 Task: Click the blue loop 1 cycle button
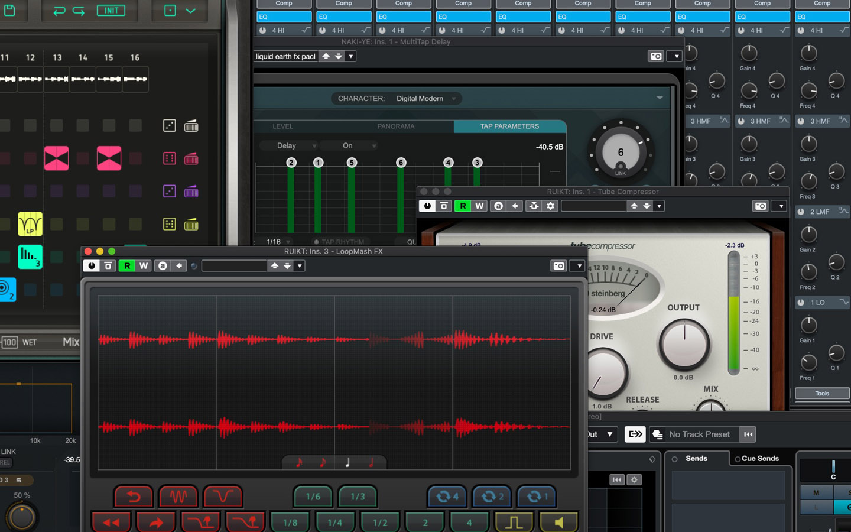click(x=537, y=497)
